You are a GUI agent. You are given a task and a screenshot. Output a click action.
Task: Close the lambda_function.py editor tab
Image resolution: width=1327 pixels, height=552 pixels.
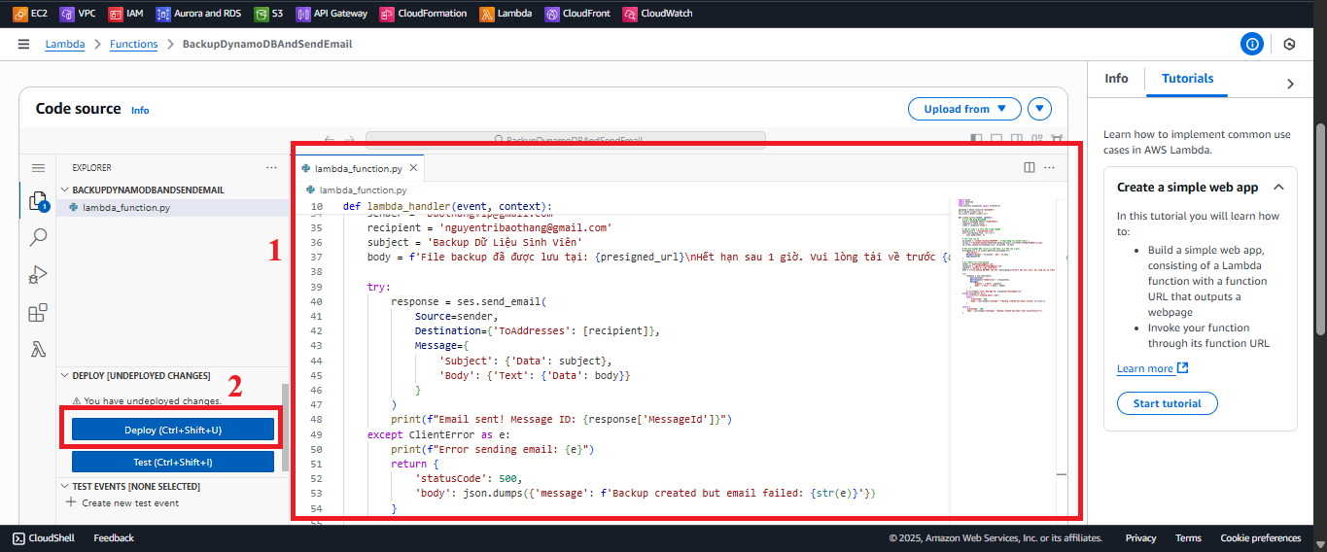414,168
